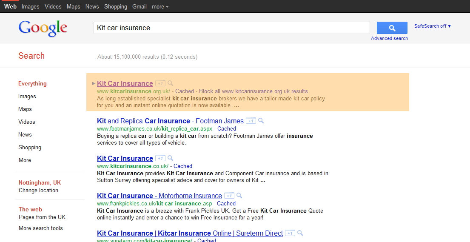The height and width of the screenshot is (242, 470).
Task: Select Everything in left sidebar
Action: [32, 84]
